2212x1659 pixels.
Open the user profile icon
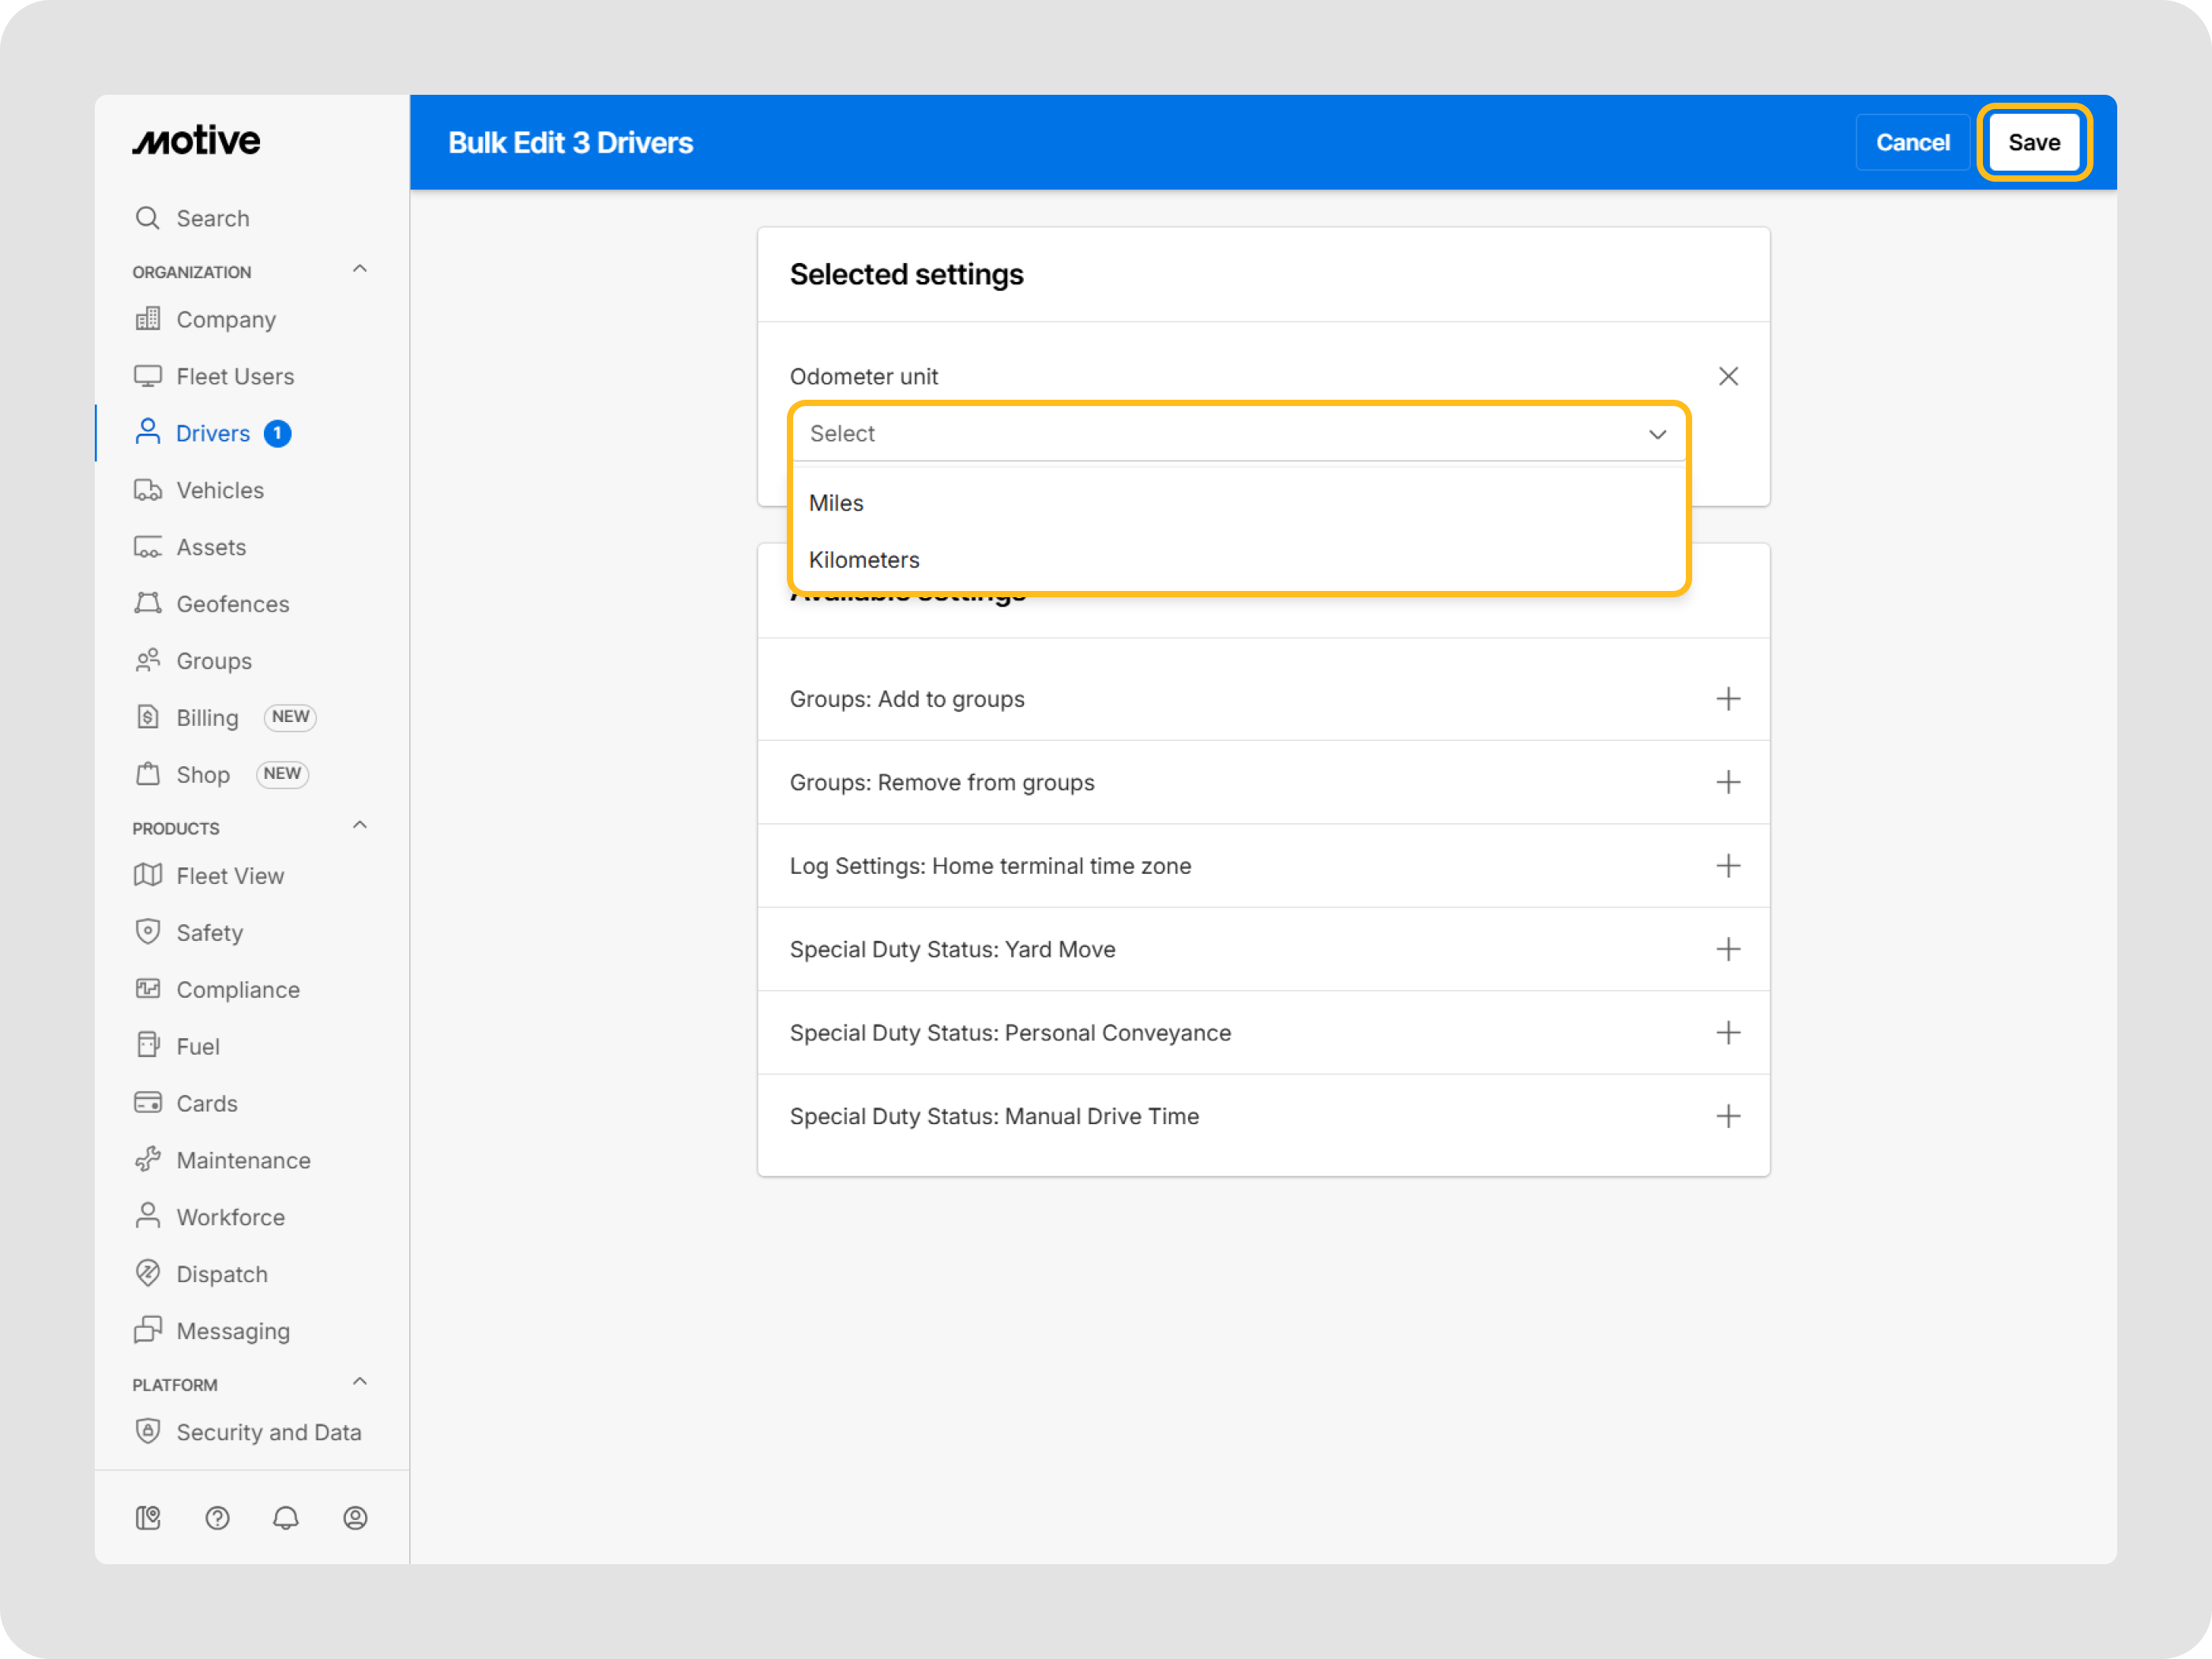tap(355, 1518)
